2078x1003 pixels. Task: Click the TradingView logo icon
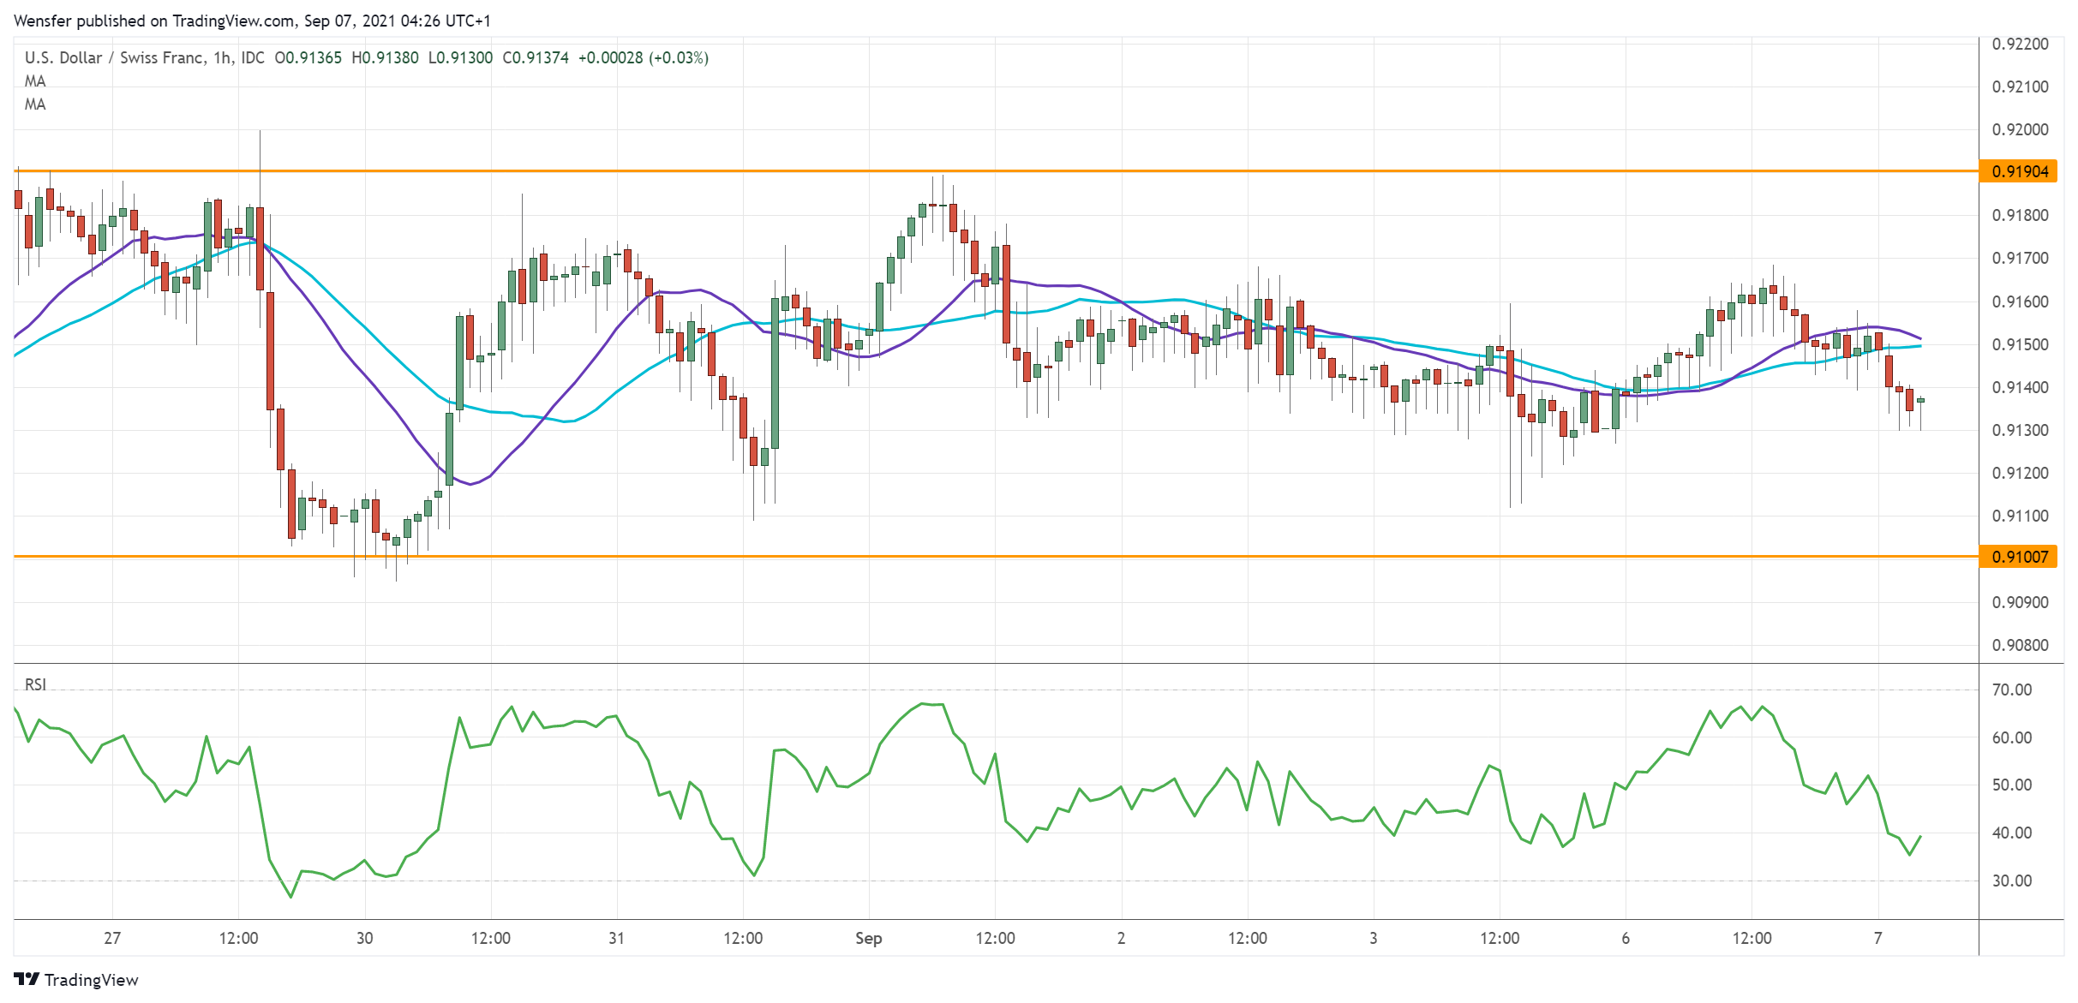(x=26, y=979)
